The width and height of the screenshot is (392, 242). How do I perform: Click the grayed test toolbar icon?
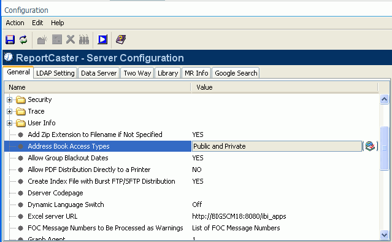[x=84, y=39]
